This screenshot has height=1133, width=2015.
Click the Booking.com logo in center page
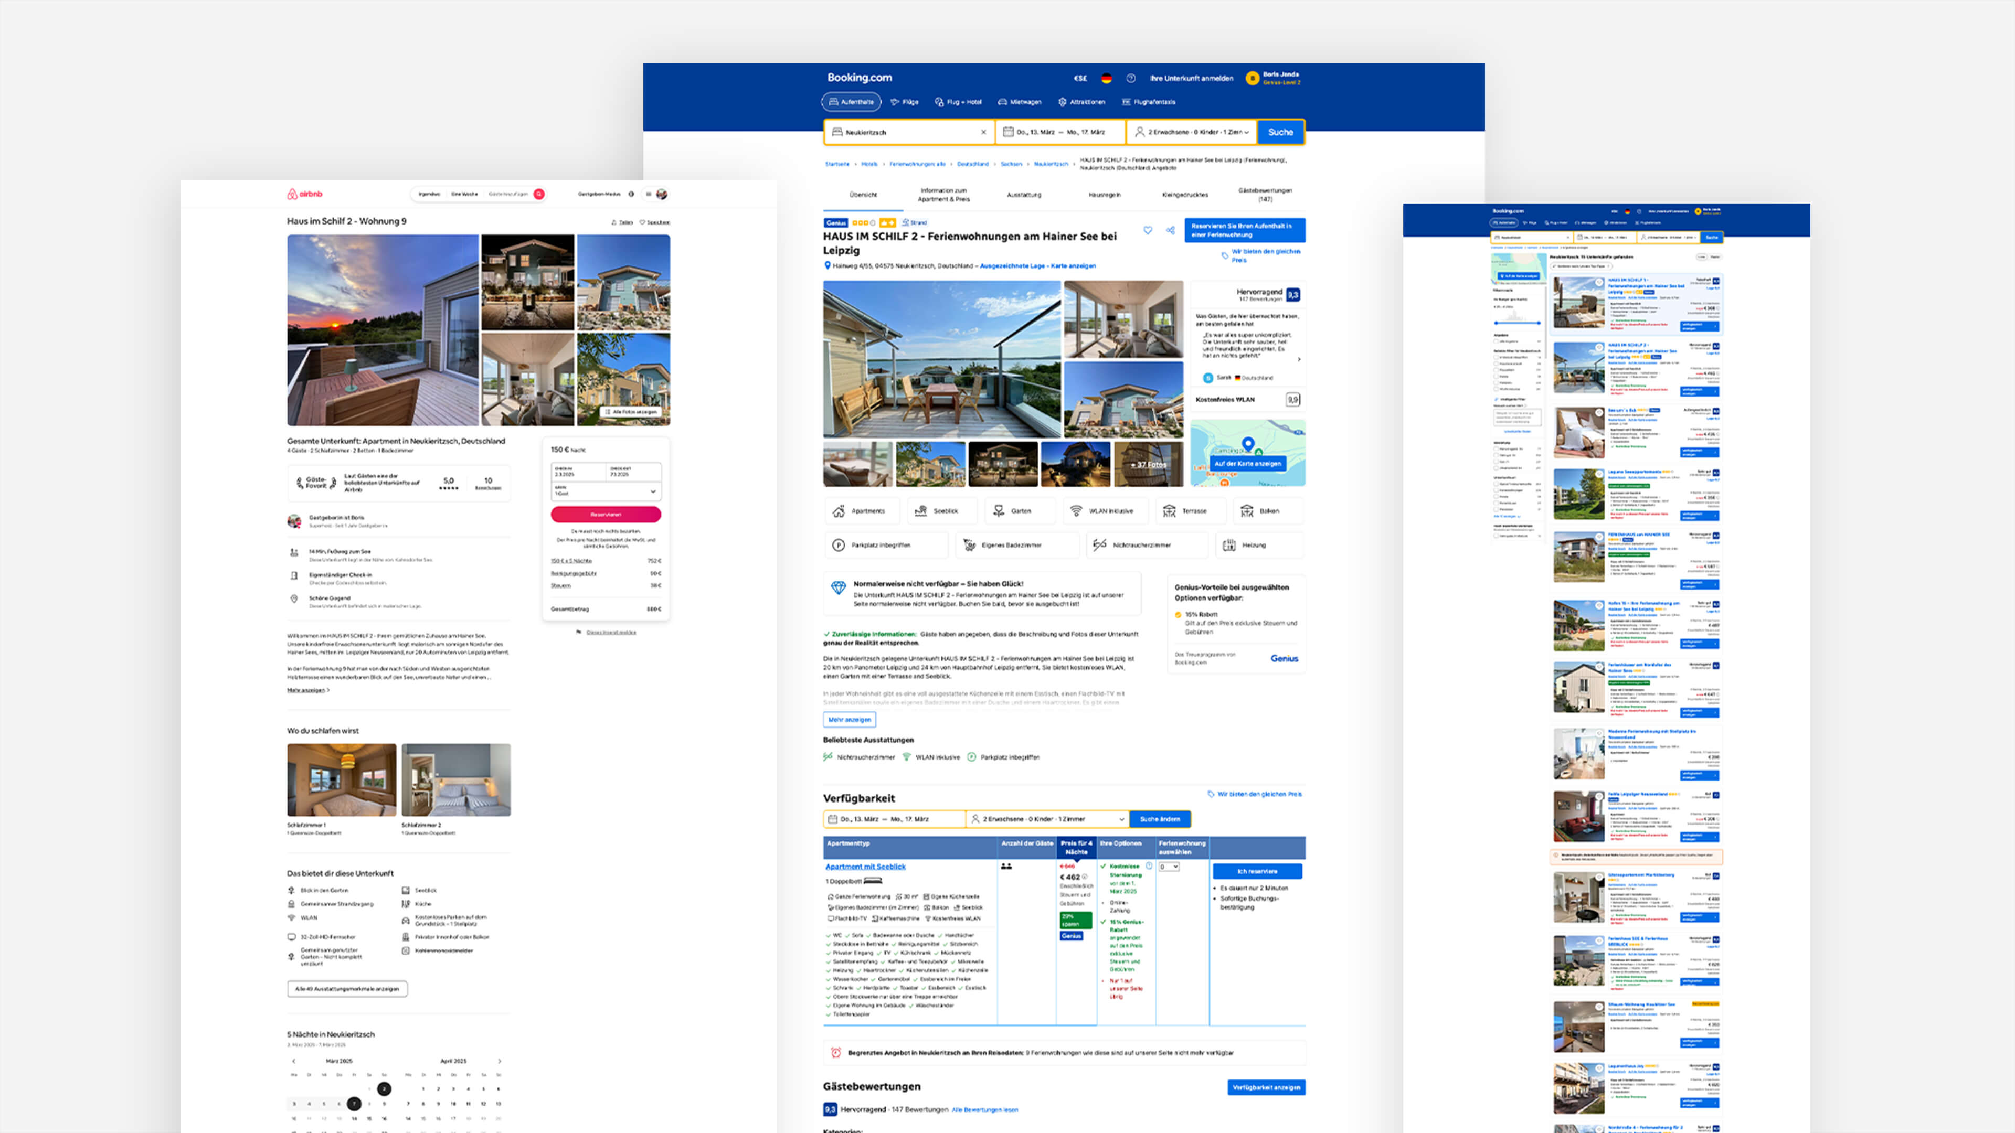pos(860,78)
